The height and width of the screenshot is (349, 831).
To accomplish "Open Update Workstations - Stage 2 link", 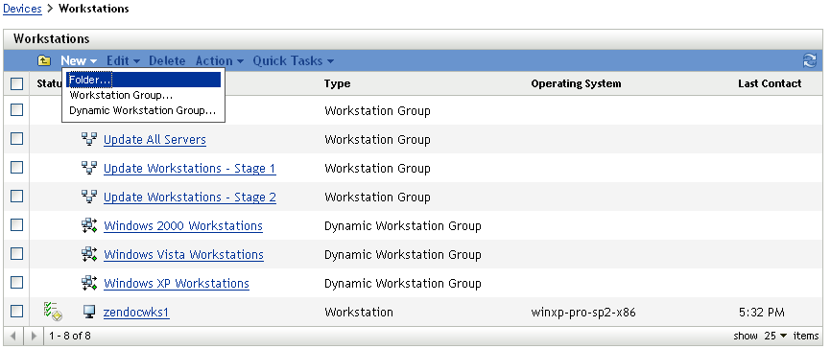I will (x=190, y=197).
